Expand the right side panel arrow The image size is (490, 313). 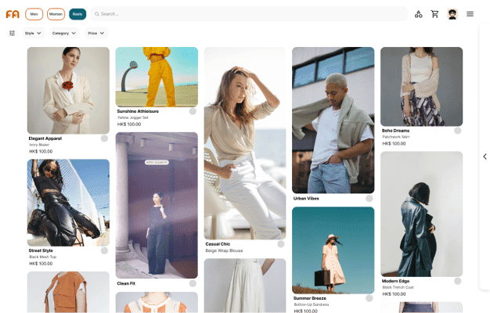[485, 156]
